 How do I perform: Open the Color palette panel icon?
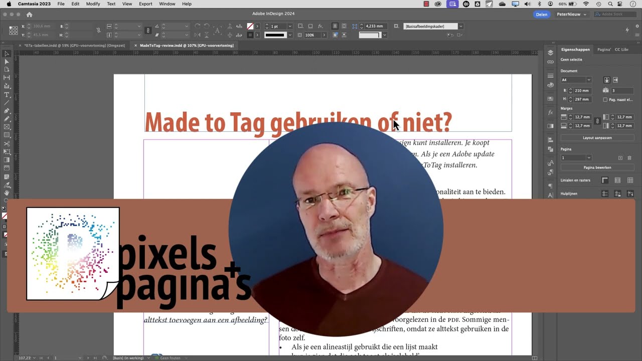[550, 85]
